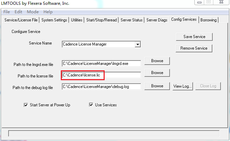Image resolution: width=230 pixels, height=141 pixels.
Task: Open the Mode menu
Action: click(33, 12)
